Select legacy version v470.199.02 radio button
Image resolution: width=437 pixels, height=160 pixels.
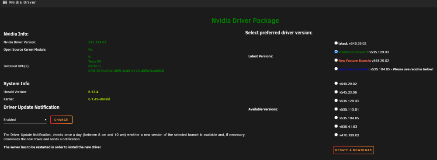[x=336, y=135]
